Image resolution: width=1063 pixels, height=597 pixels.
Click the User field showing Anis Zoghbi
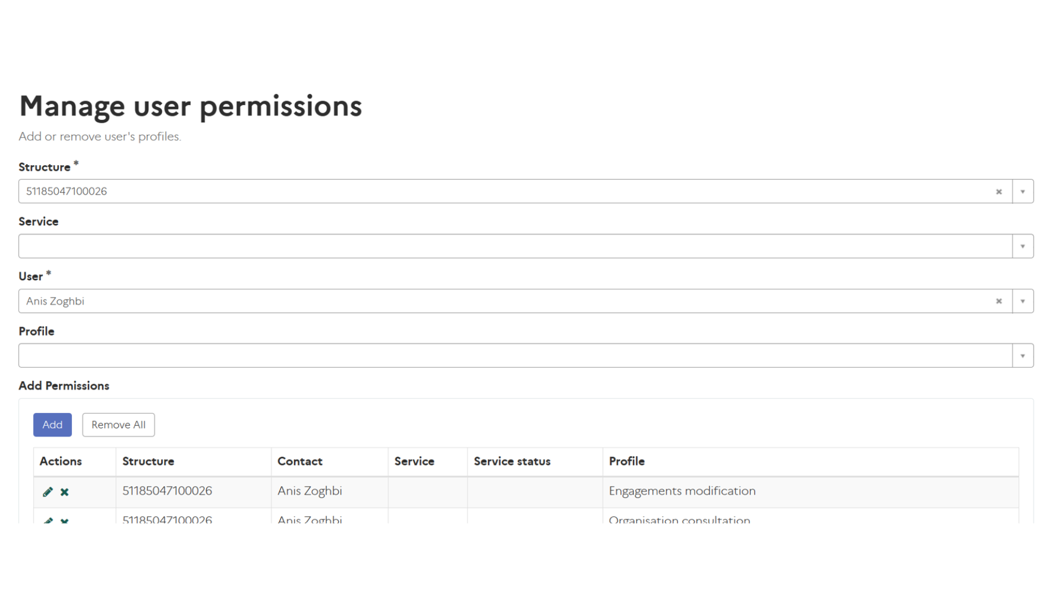point(498,301)
